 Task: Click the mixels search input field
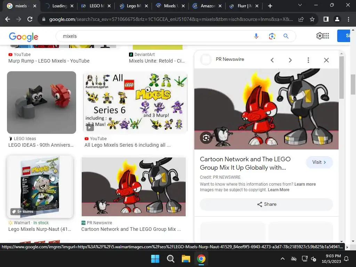point(154,36)
